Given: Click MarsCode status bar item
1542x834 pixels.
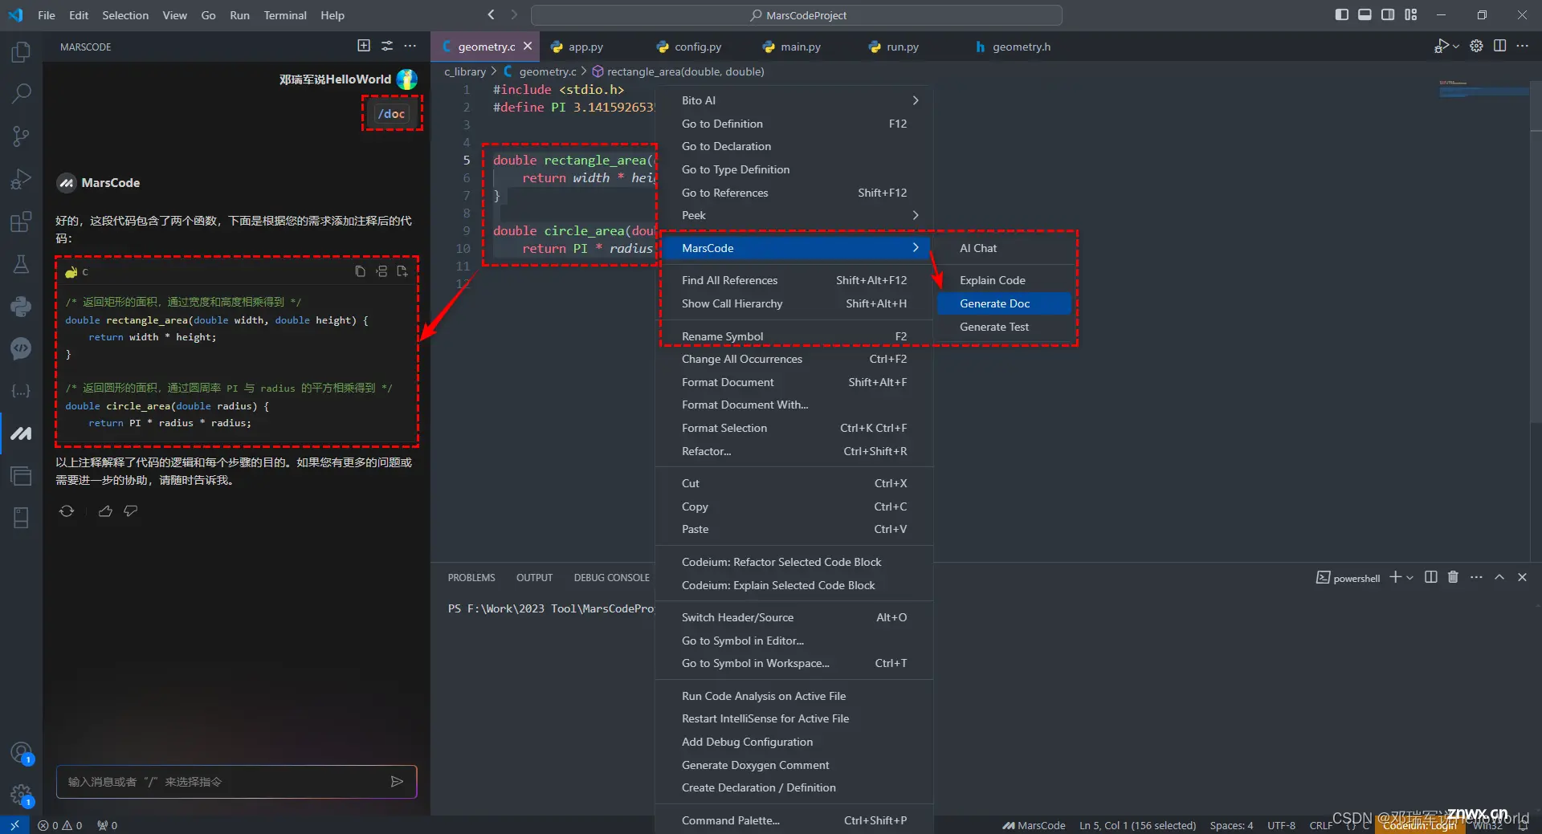Looking at the screenshot, I should [x=1034, y=825].
